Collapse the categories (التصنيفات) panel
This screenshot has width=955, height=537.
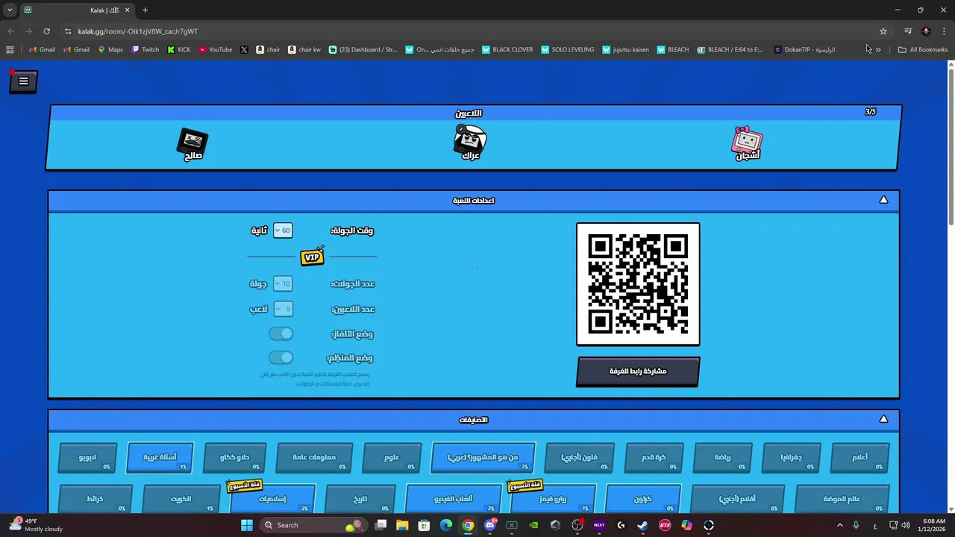883,419
